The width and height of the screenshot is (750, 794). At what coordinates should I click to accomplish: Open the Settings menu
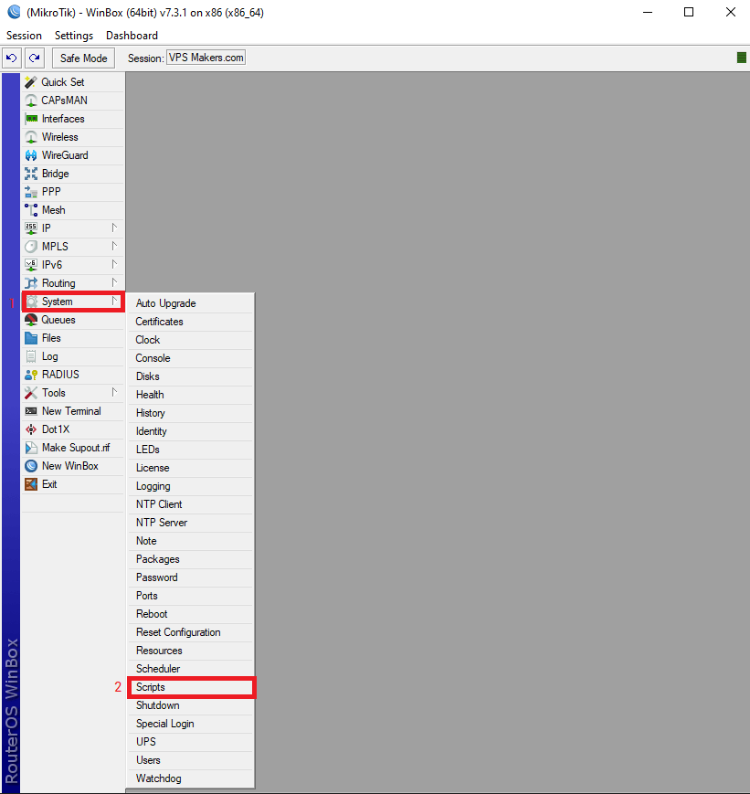tap(74, 36)
